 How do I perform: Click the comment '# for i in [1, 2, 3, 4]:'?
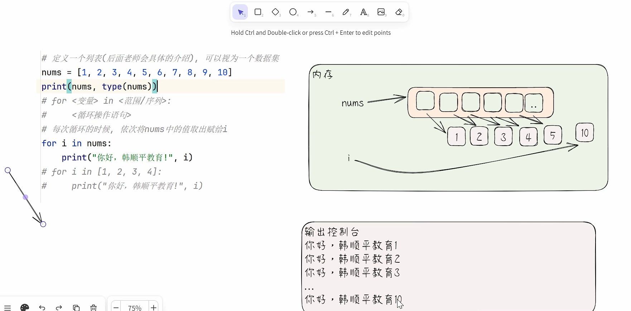pos(102,172)
